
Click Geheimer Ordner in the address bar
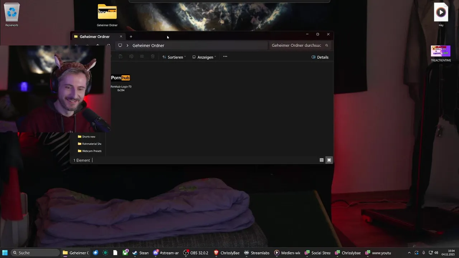pyautogui.click(x=148, y=46)
